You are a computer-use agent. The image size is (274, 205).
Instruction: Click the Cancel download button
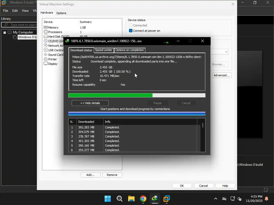pyautogui.click(x=186, y=103)
